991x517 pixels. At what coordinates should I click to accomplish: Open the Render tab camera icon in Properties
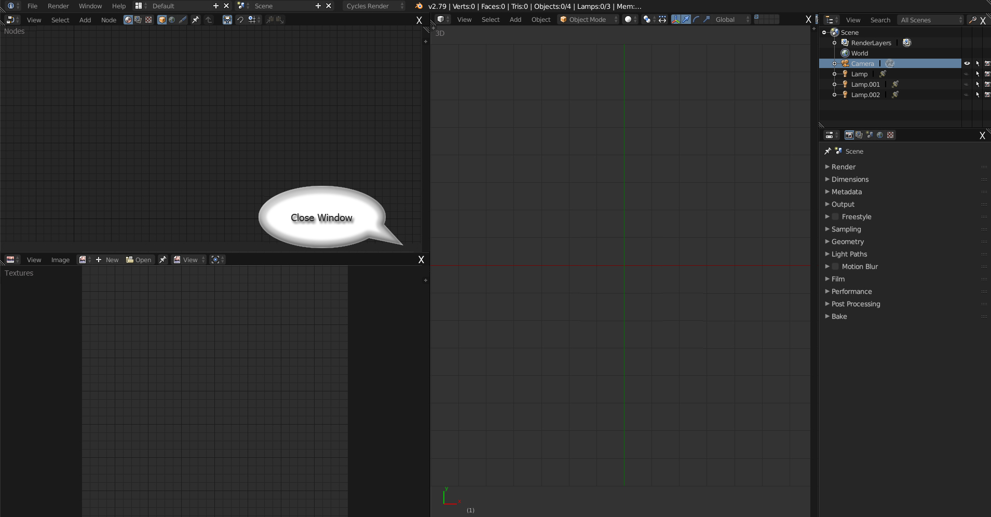849,135
